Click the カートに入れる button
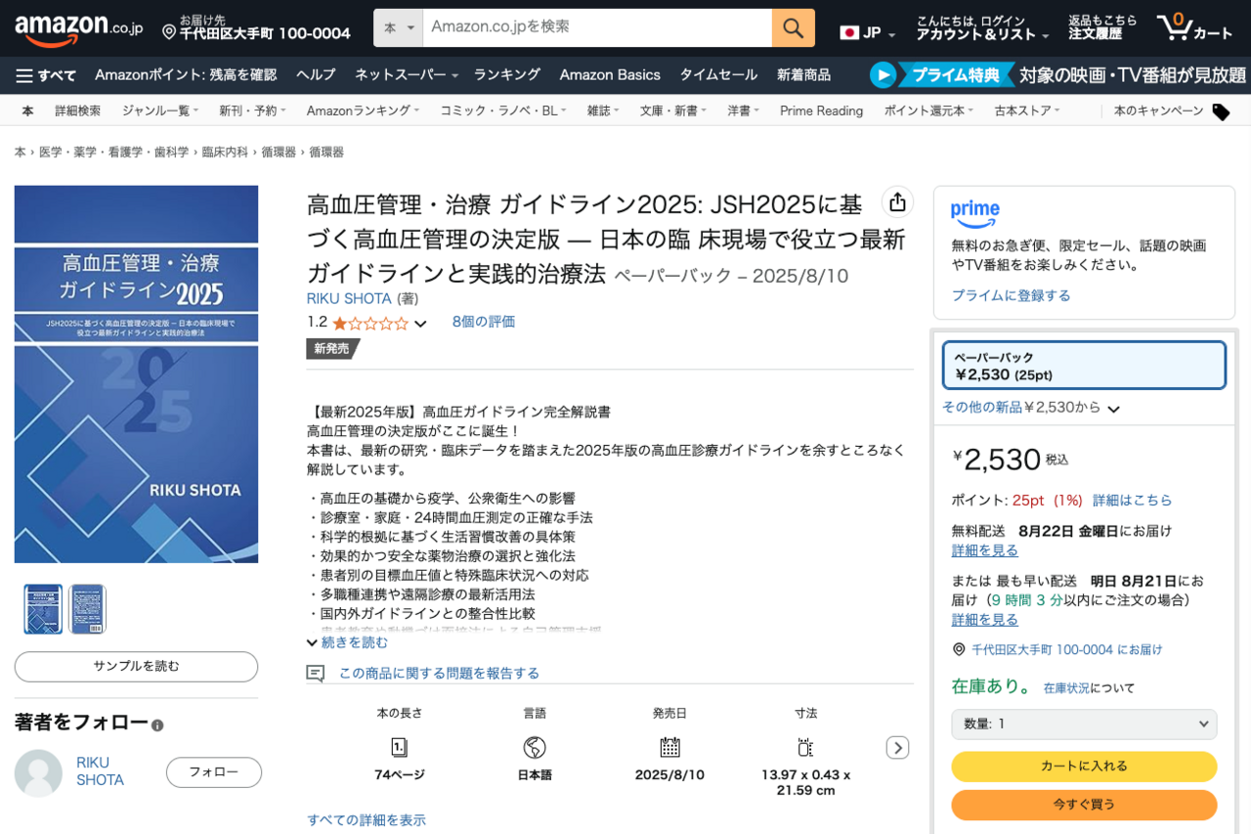This screenshot has width=1251, height=834. point(1084,767)
